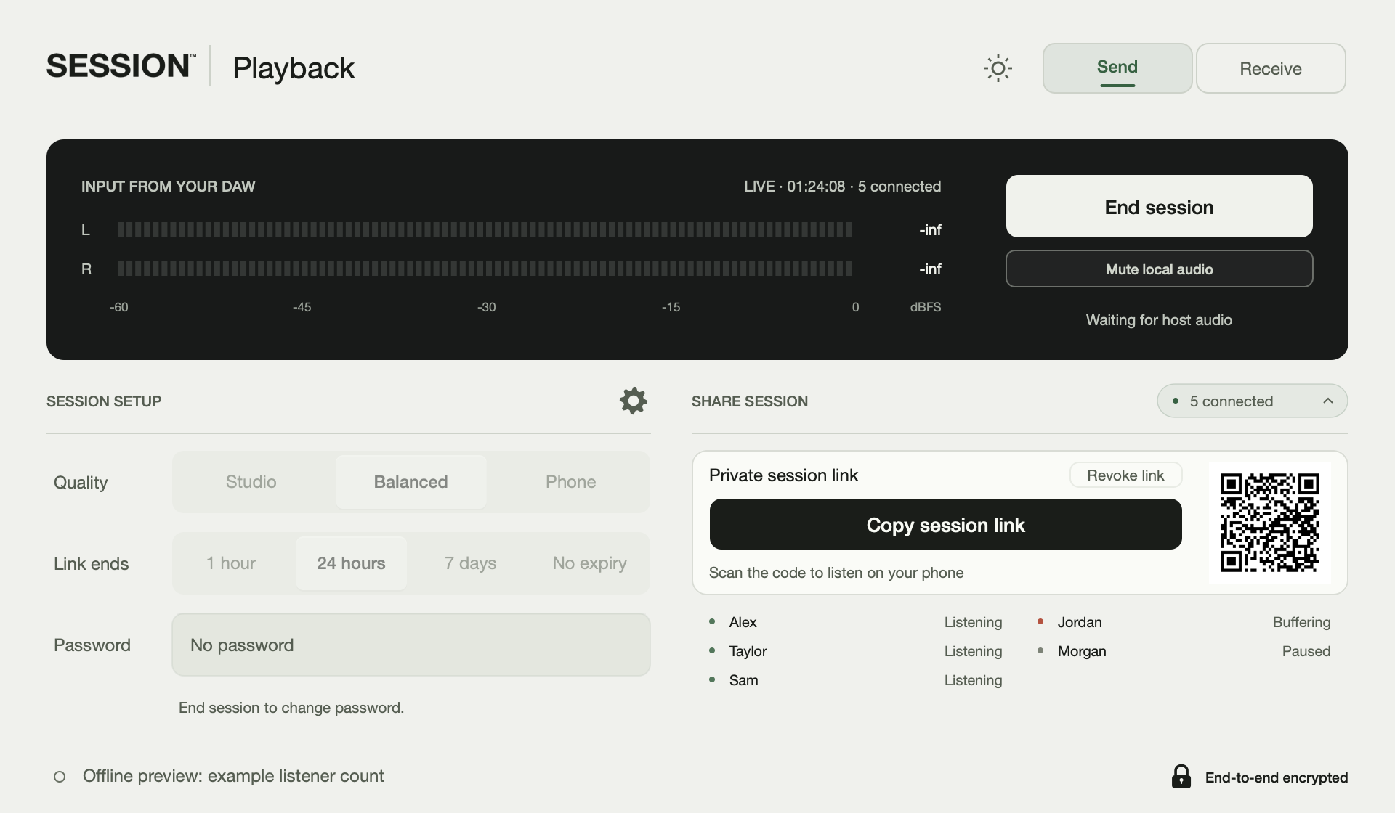Click the left channel -inf readout
Viewport: 1395px width, 813px height.
pos(930,230)
